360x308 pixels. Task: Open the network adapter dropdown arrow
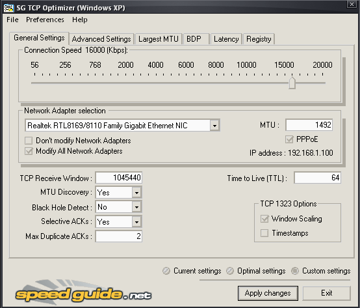[214, 126]
